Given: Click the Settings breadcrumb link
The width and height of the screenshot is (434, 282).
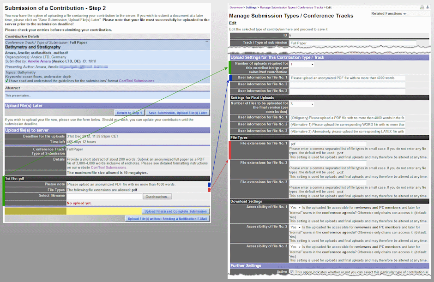Looking at the screenshot, I should pos(251,7).
